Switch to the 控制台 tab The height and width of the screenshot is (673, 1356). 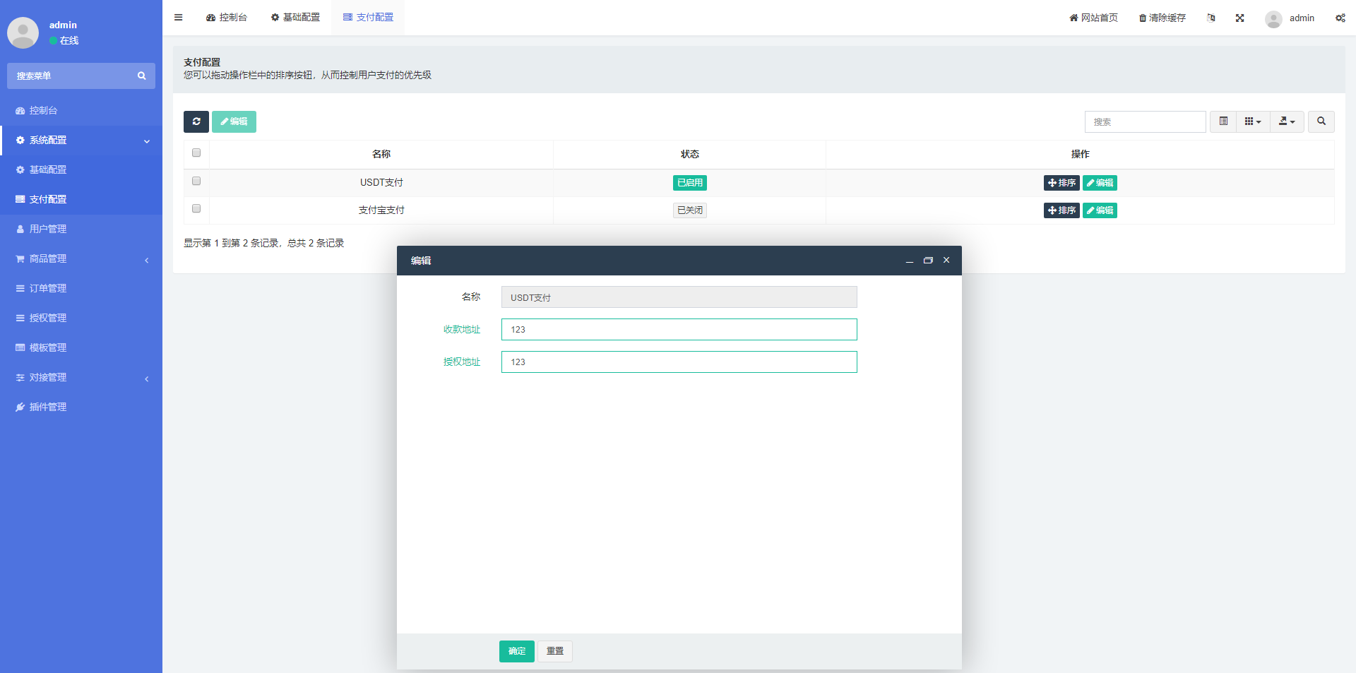pos(227,18)
